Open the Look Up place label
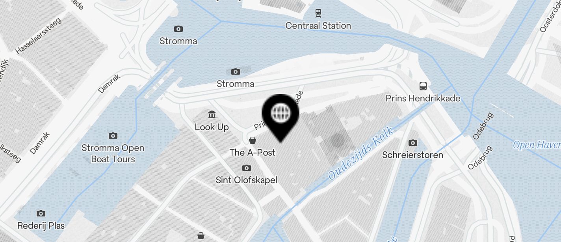Image resolution: width=561 pixels, height=242 pixels. (212, 127)
